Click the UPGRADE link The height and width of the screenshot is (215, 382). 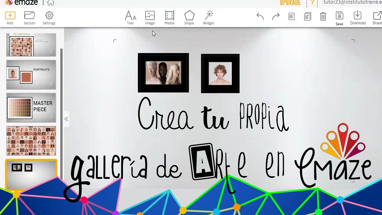(290, 3)
